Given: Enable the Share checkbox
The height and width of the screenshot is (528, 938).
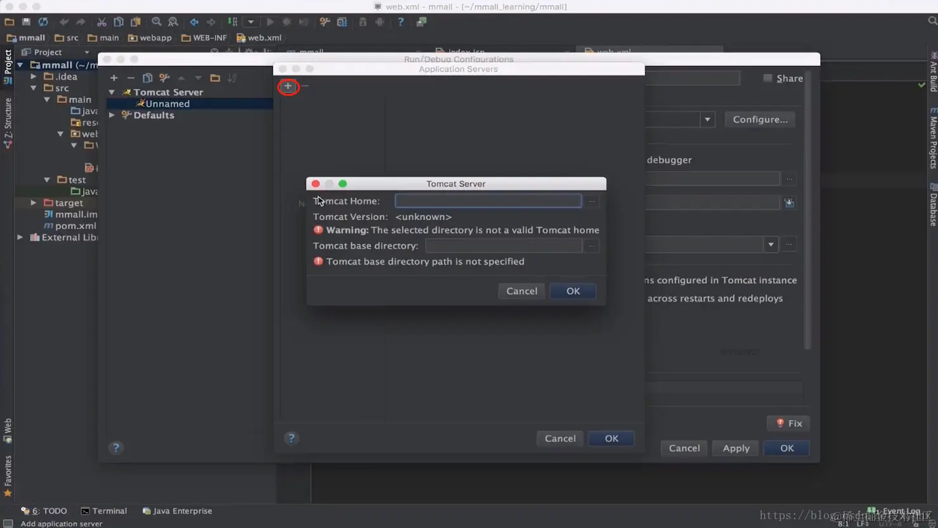Looking at the screenshot, I should coord(768,78).
